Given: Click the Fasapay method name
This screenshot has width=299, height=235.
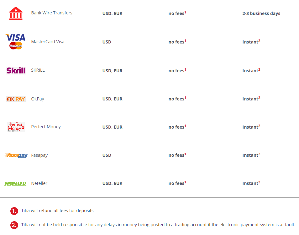Looking at the screenshot, I should [x=39, y=155].
